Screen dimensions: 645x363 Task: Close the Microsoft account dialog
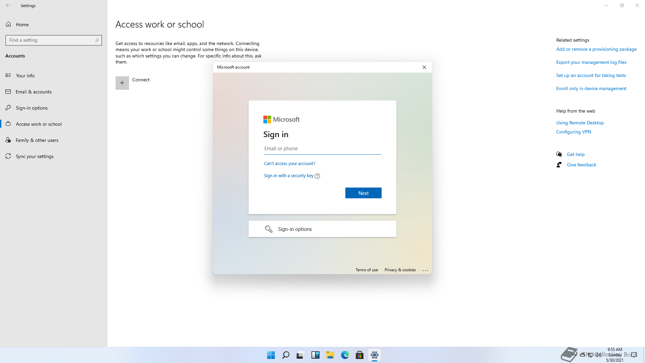(x=424, y=67)
